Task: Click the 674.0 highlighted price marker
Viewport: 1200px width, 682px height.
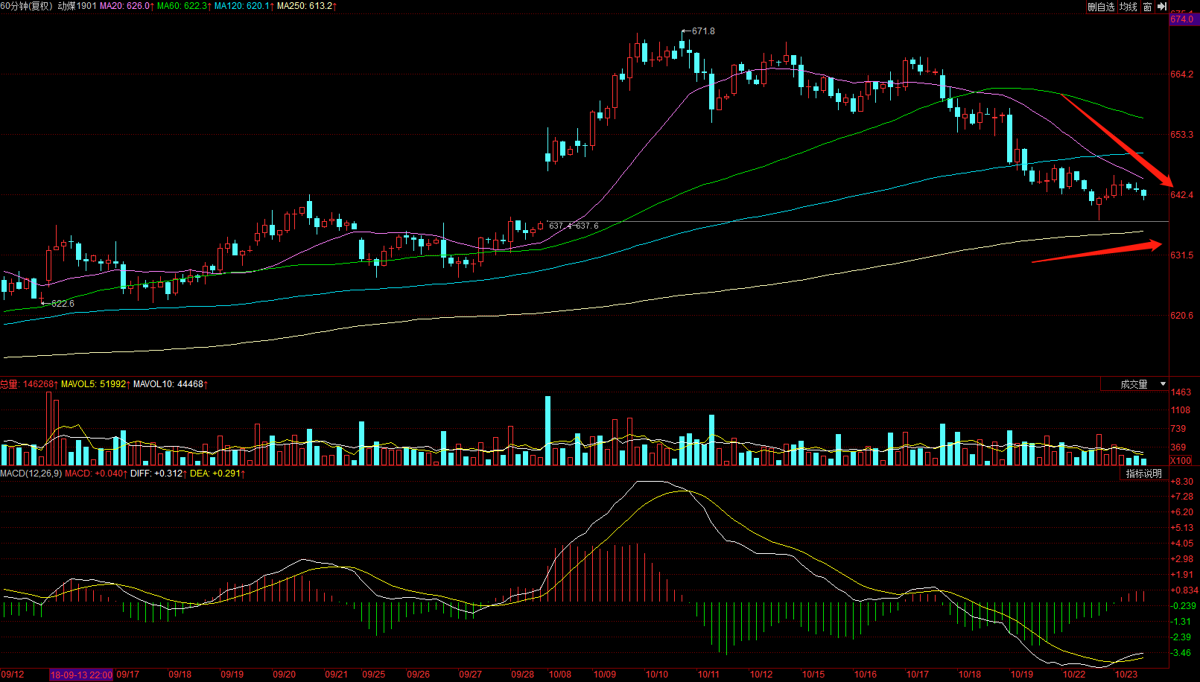Action: 1182,19
